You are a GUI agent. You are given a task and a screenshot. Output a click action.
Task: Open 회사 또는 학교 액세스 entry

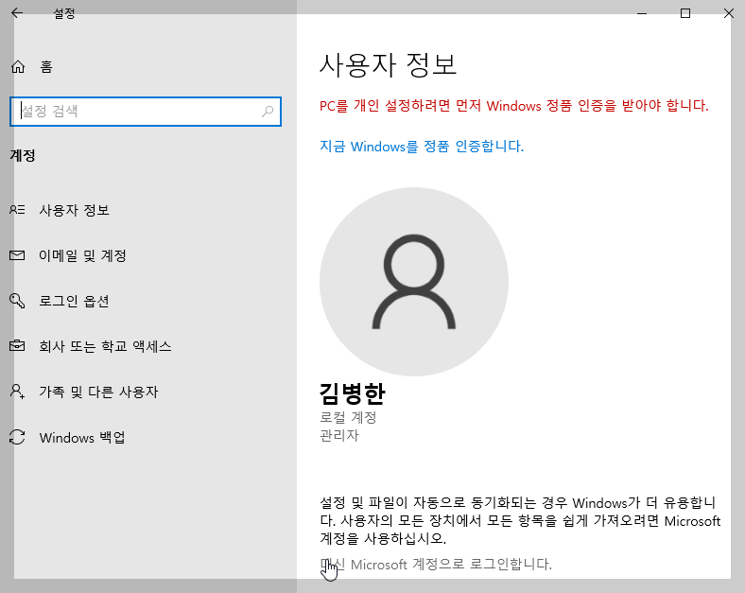(x=148, y=346)
